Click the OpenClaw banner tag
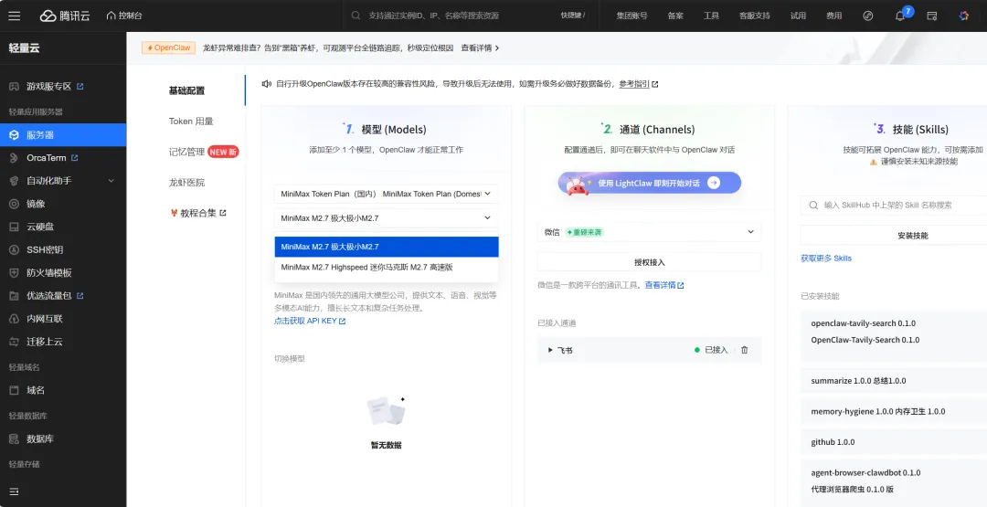The image size is (987, 507). click(169, 48)
